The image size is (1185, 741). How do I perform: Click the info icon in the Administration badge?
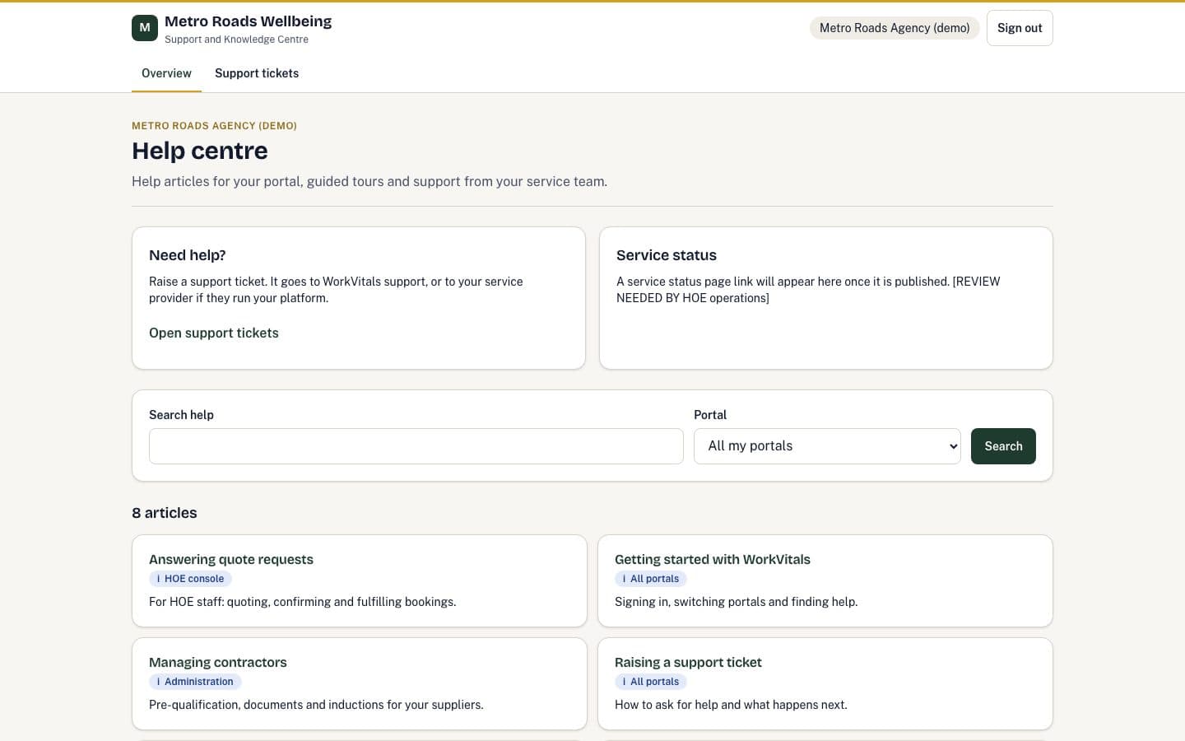click(x=158, y=682)
